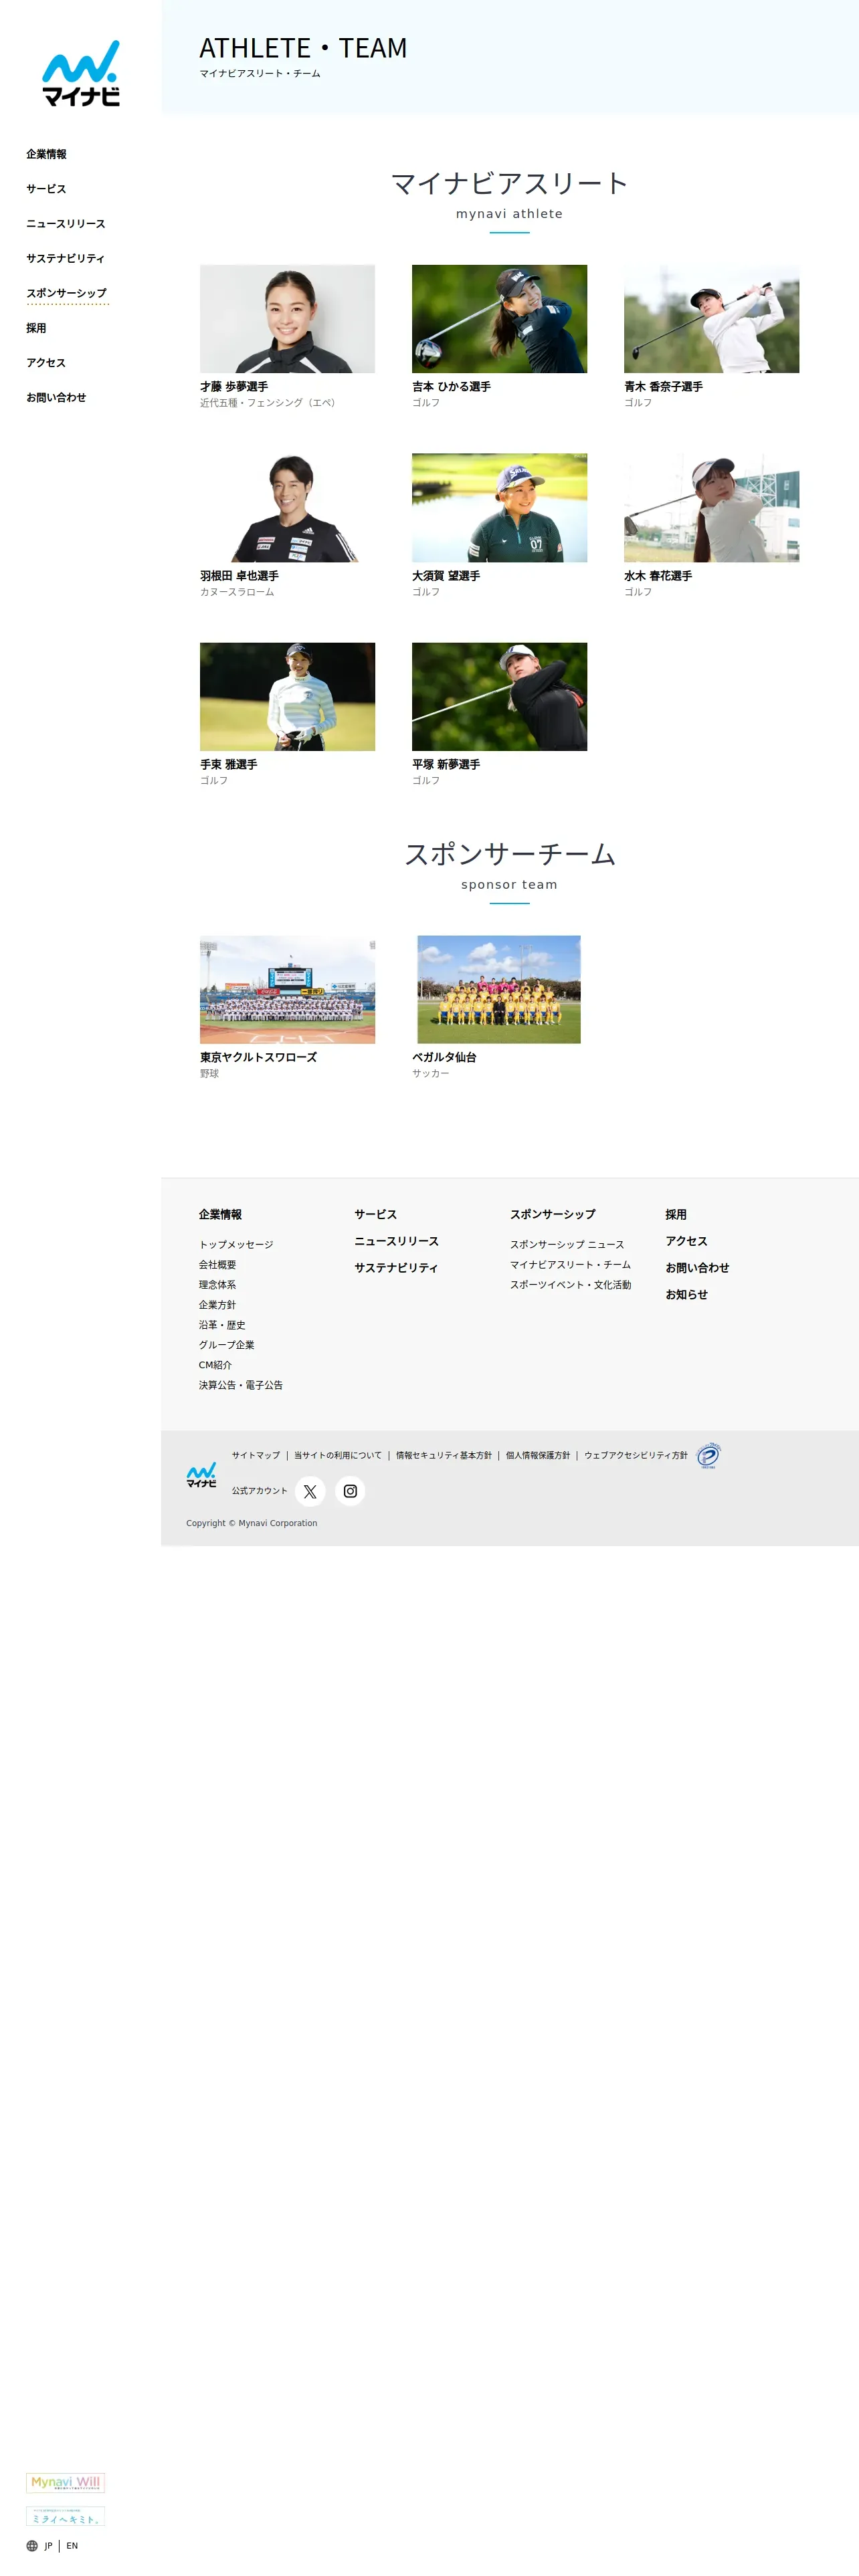View photo of 青木 香奈子選手
The width and height of the screenshot is (859, 2576).
pos(711,319)
